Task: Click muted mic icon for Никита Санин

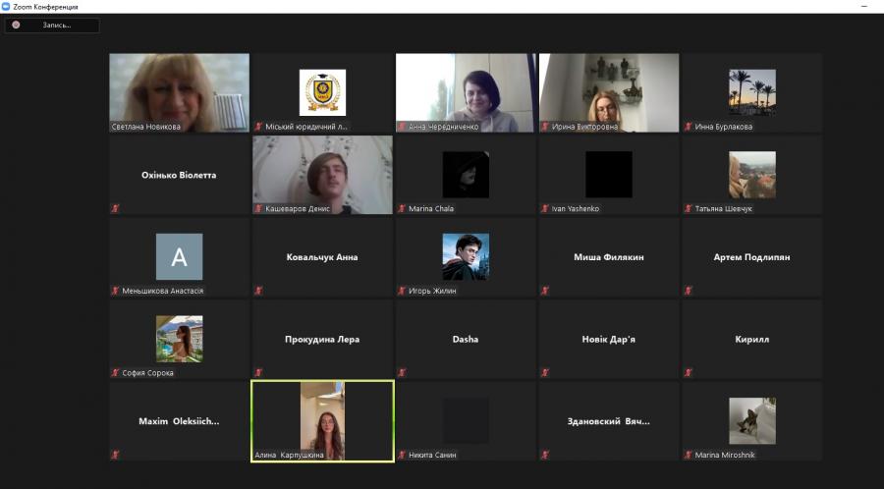Action: click(402, 455)
